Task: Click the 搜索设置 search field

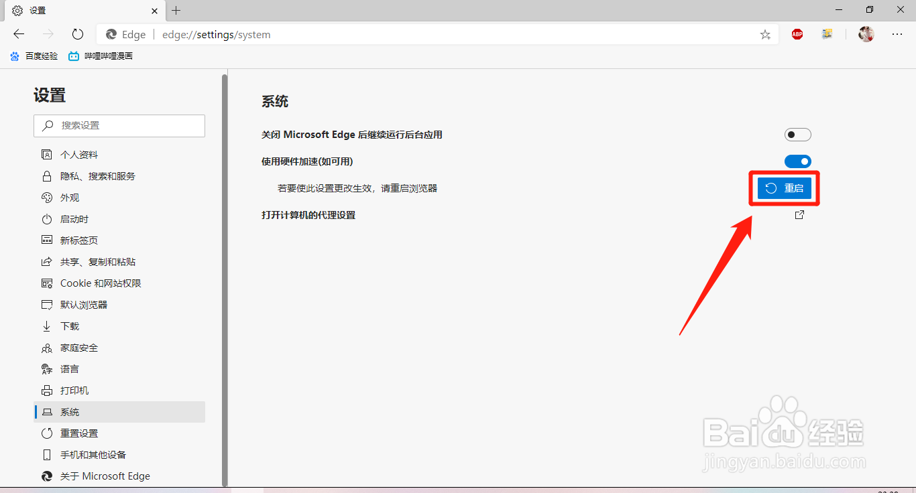Action: 119,125
